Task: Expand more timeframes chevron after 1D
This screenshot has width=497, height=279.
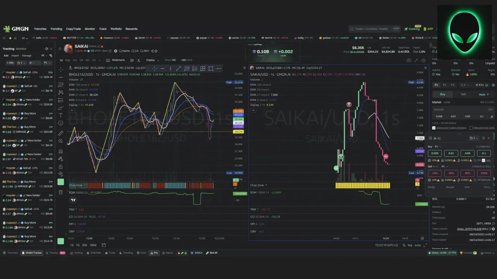Action: coord(100,60)
